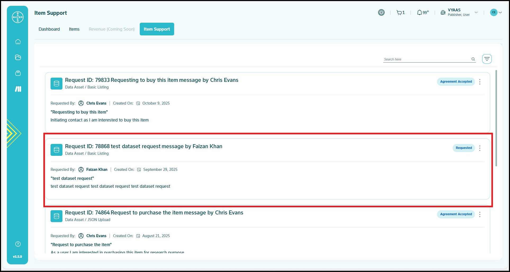Open the folders icon in sidebar
Screen dimensions: 510x272
point(18,57)
